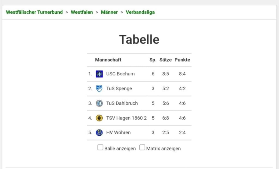
Task: Open Westfälischer Turnerbund breadcrumb link
Action: pyautogui.click(x=34, y=12)
